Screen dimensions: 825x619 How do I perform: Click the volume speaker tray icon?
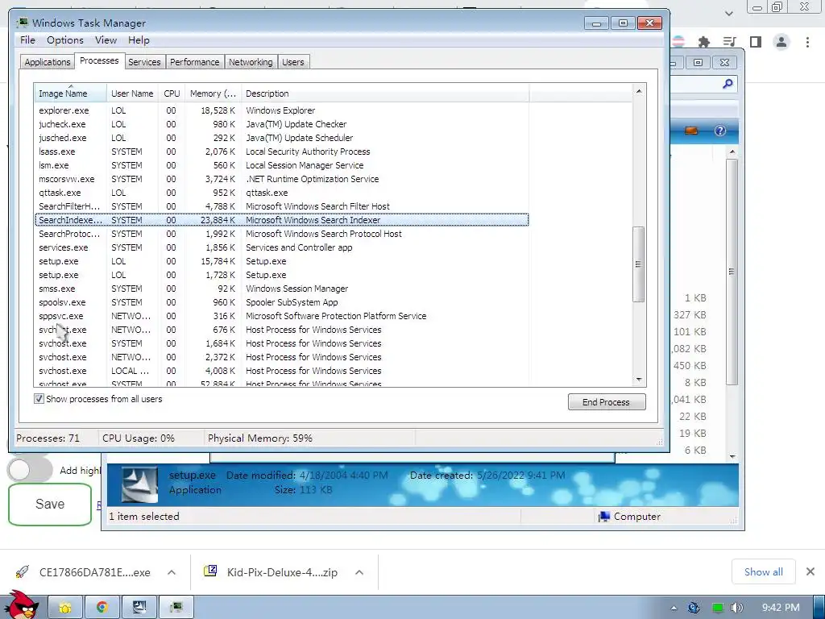coord(736,608)
